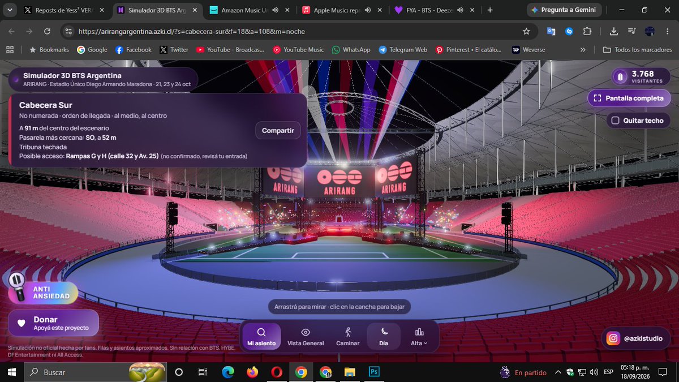The height and width of the screenshot is (382, 679).
Task: Open the Bookmarks folder bookmark
Action: click(x=49, y=50)
